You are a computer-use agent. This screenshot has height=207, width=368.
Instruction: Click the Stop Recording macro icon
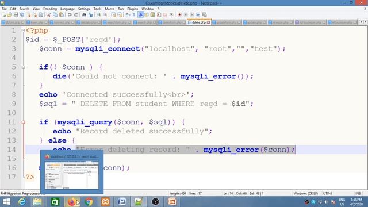click(186, 15)
